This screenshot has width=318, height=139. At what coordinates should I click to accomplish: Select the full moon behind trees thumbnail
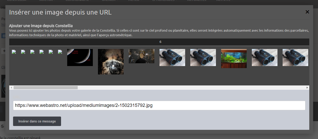click(x=111, y=62)
